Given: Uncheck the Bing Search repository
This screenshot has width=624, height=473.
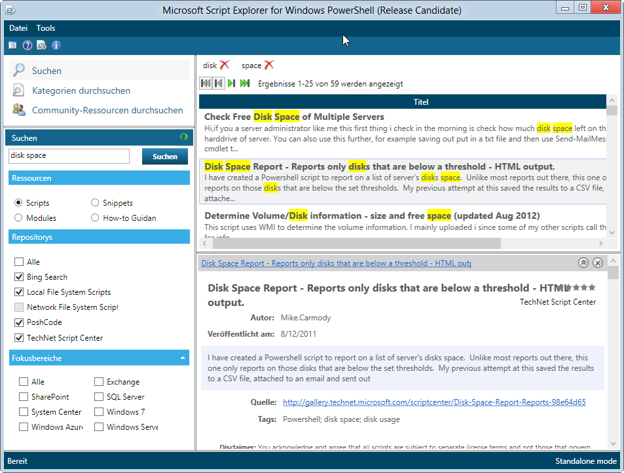Looking at the screenshot, I should tap(19, 277).
